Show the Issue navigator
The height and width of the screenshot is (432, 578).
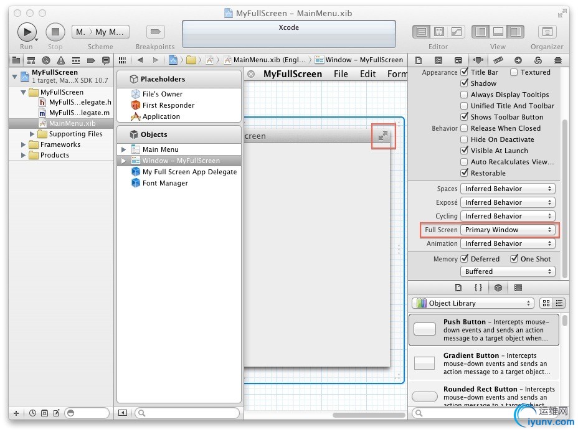pos(61,60)
